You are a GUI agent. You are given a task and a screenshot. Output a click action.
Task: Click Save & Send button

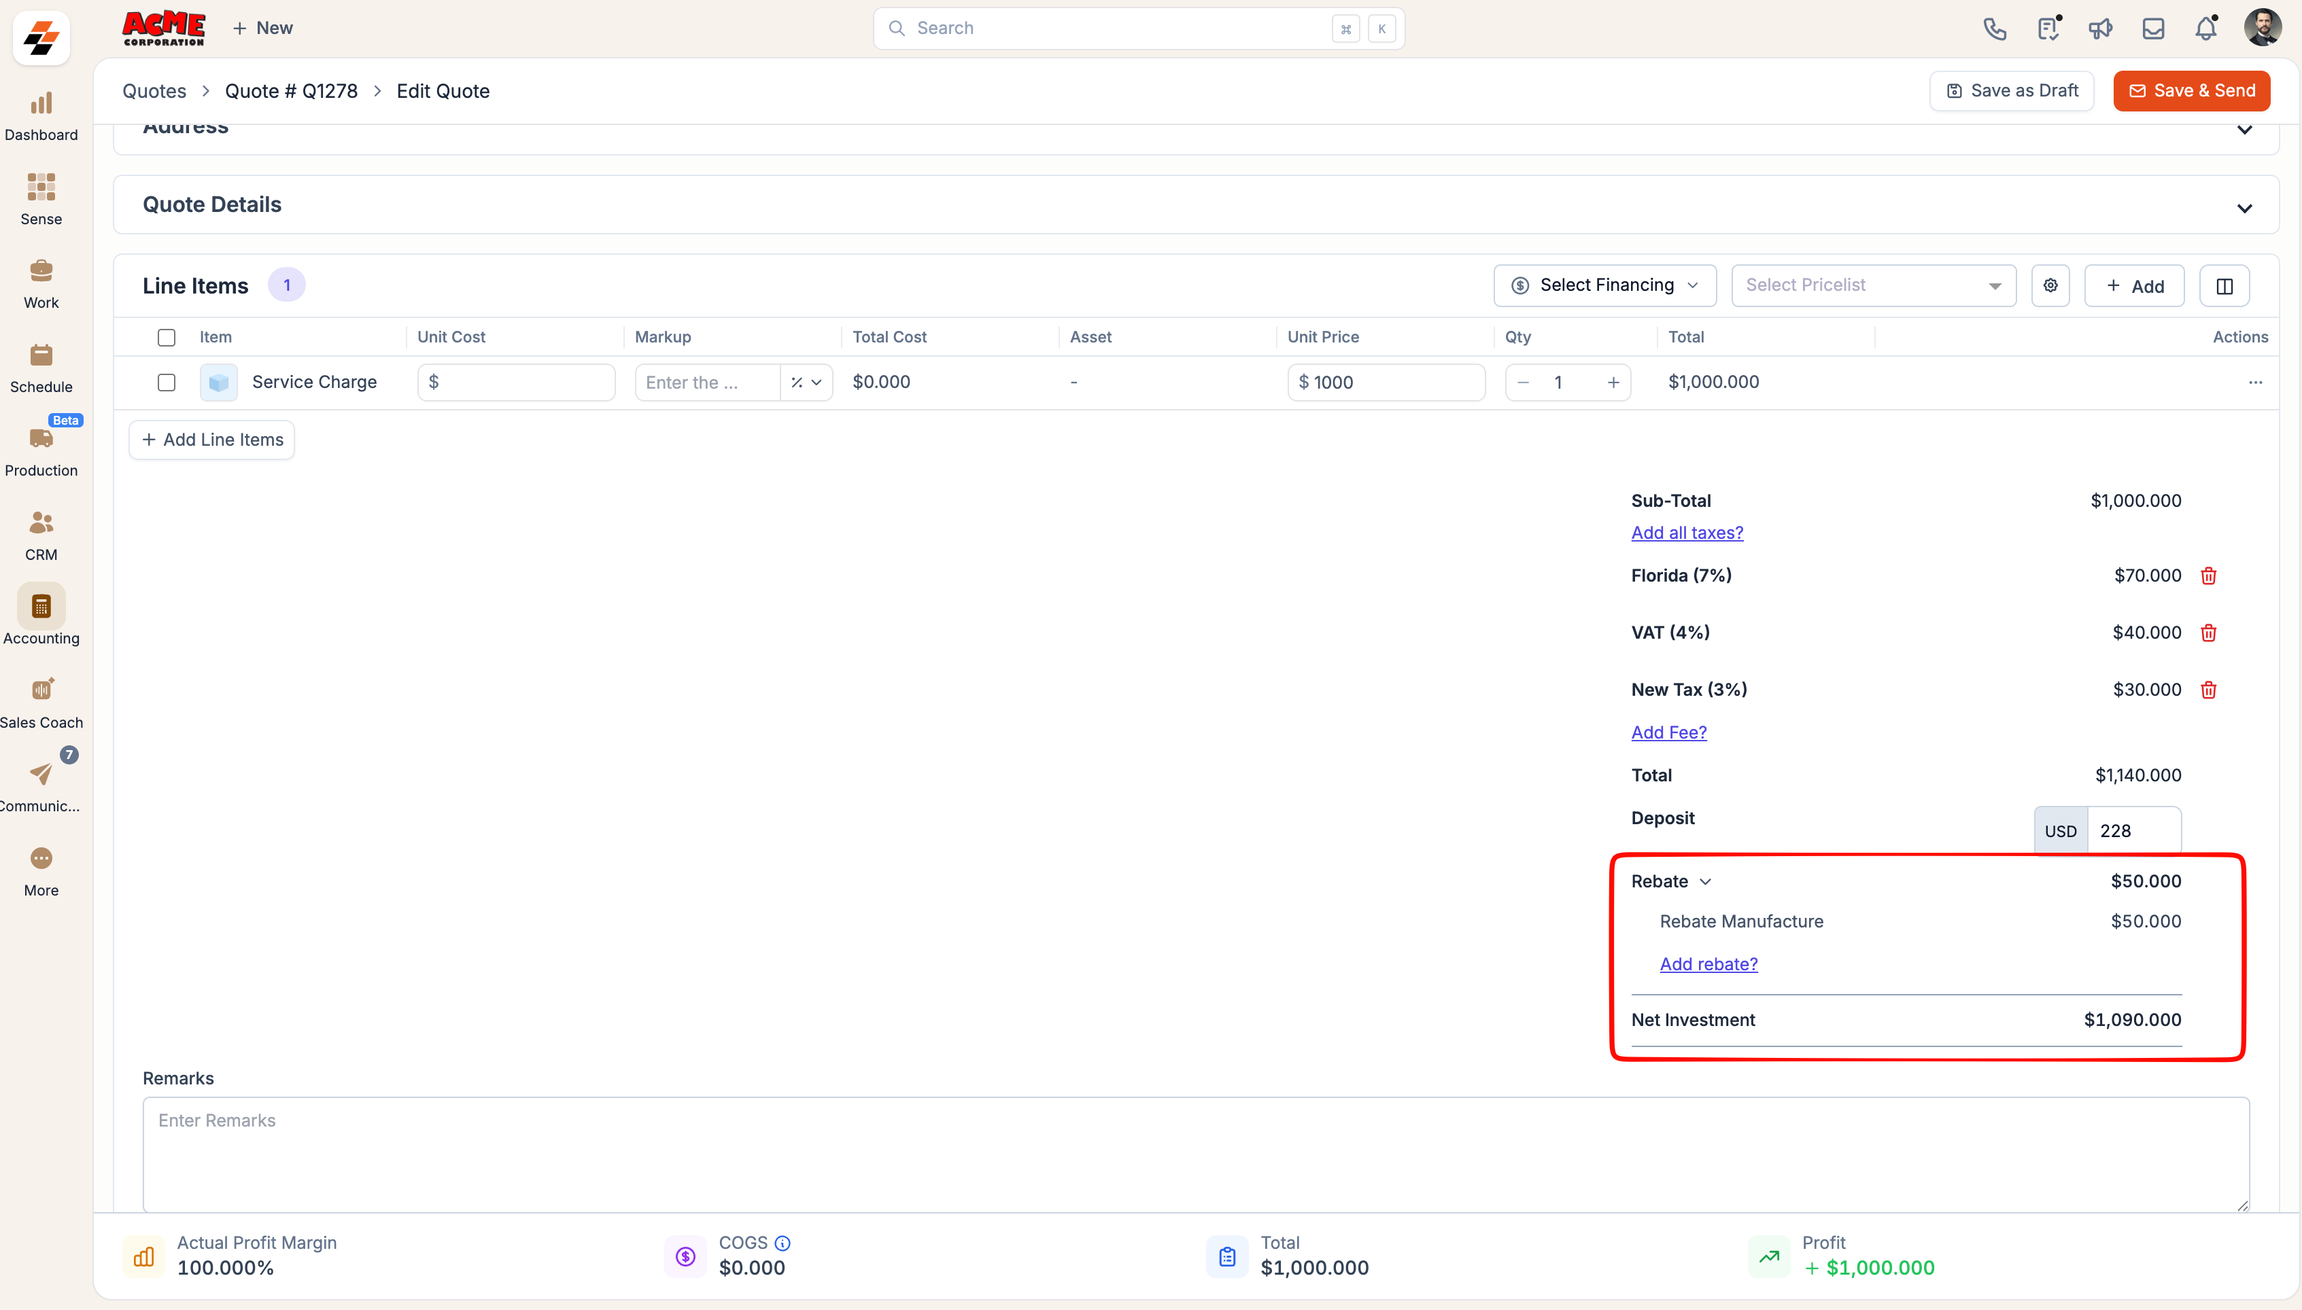(x=2191, y=91)
